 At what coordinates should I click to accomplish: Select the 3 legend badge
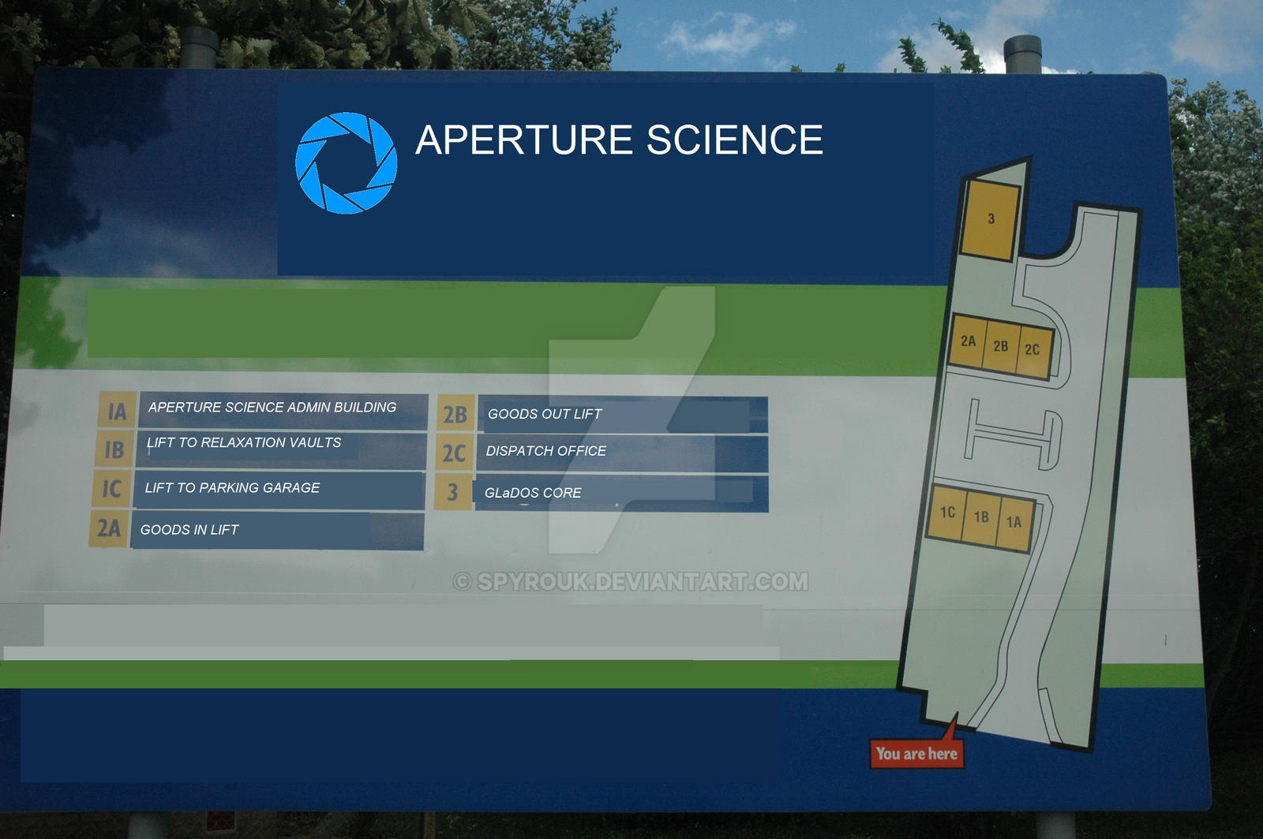pos(453,492)
